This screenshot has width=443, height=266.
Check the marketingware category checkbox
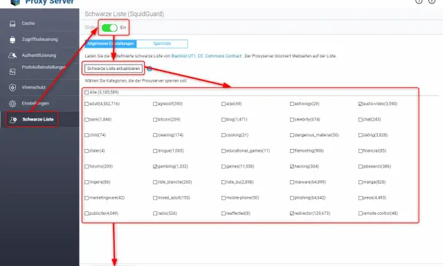tap(87, 198)
